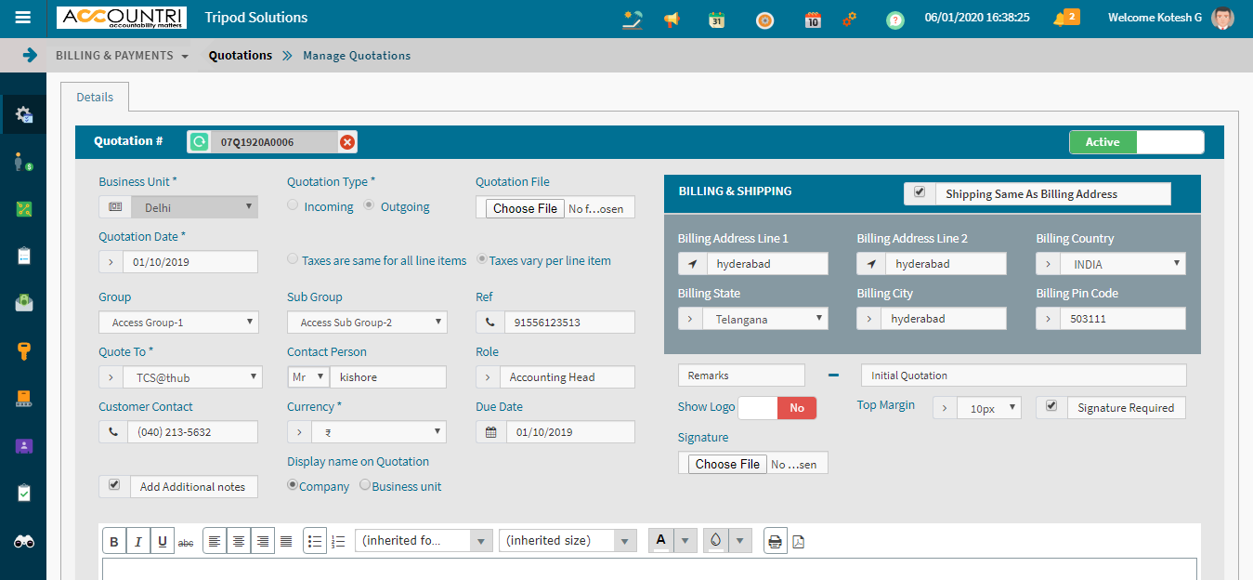Open the green expand-arrows sidebar icon

[x=24, y=209]
